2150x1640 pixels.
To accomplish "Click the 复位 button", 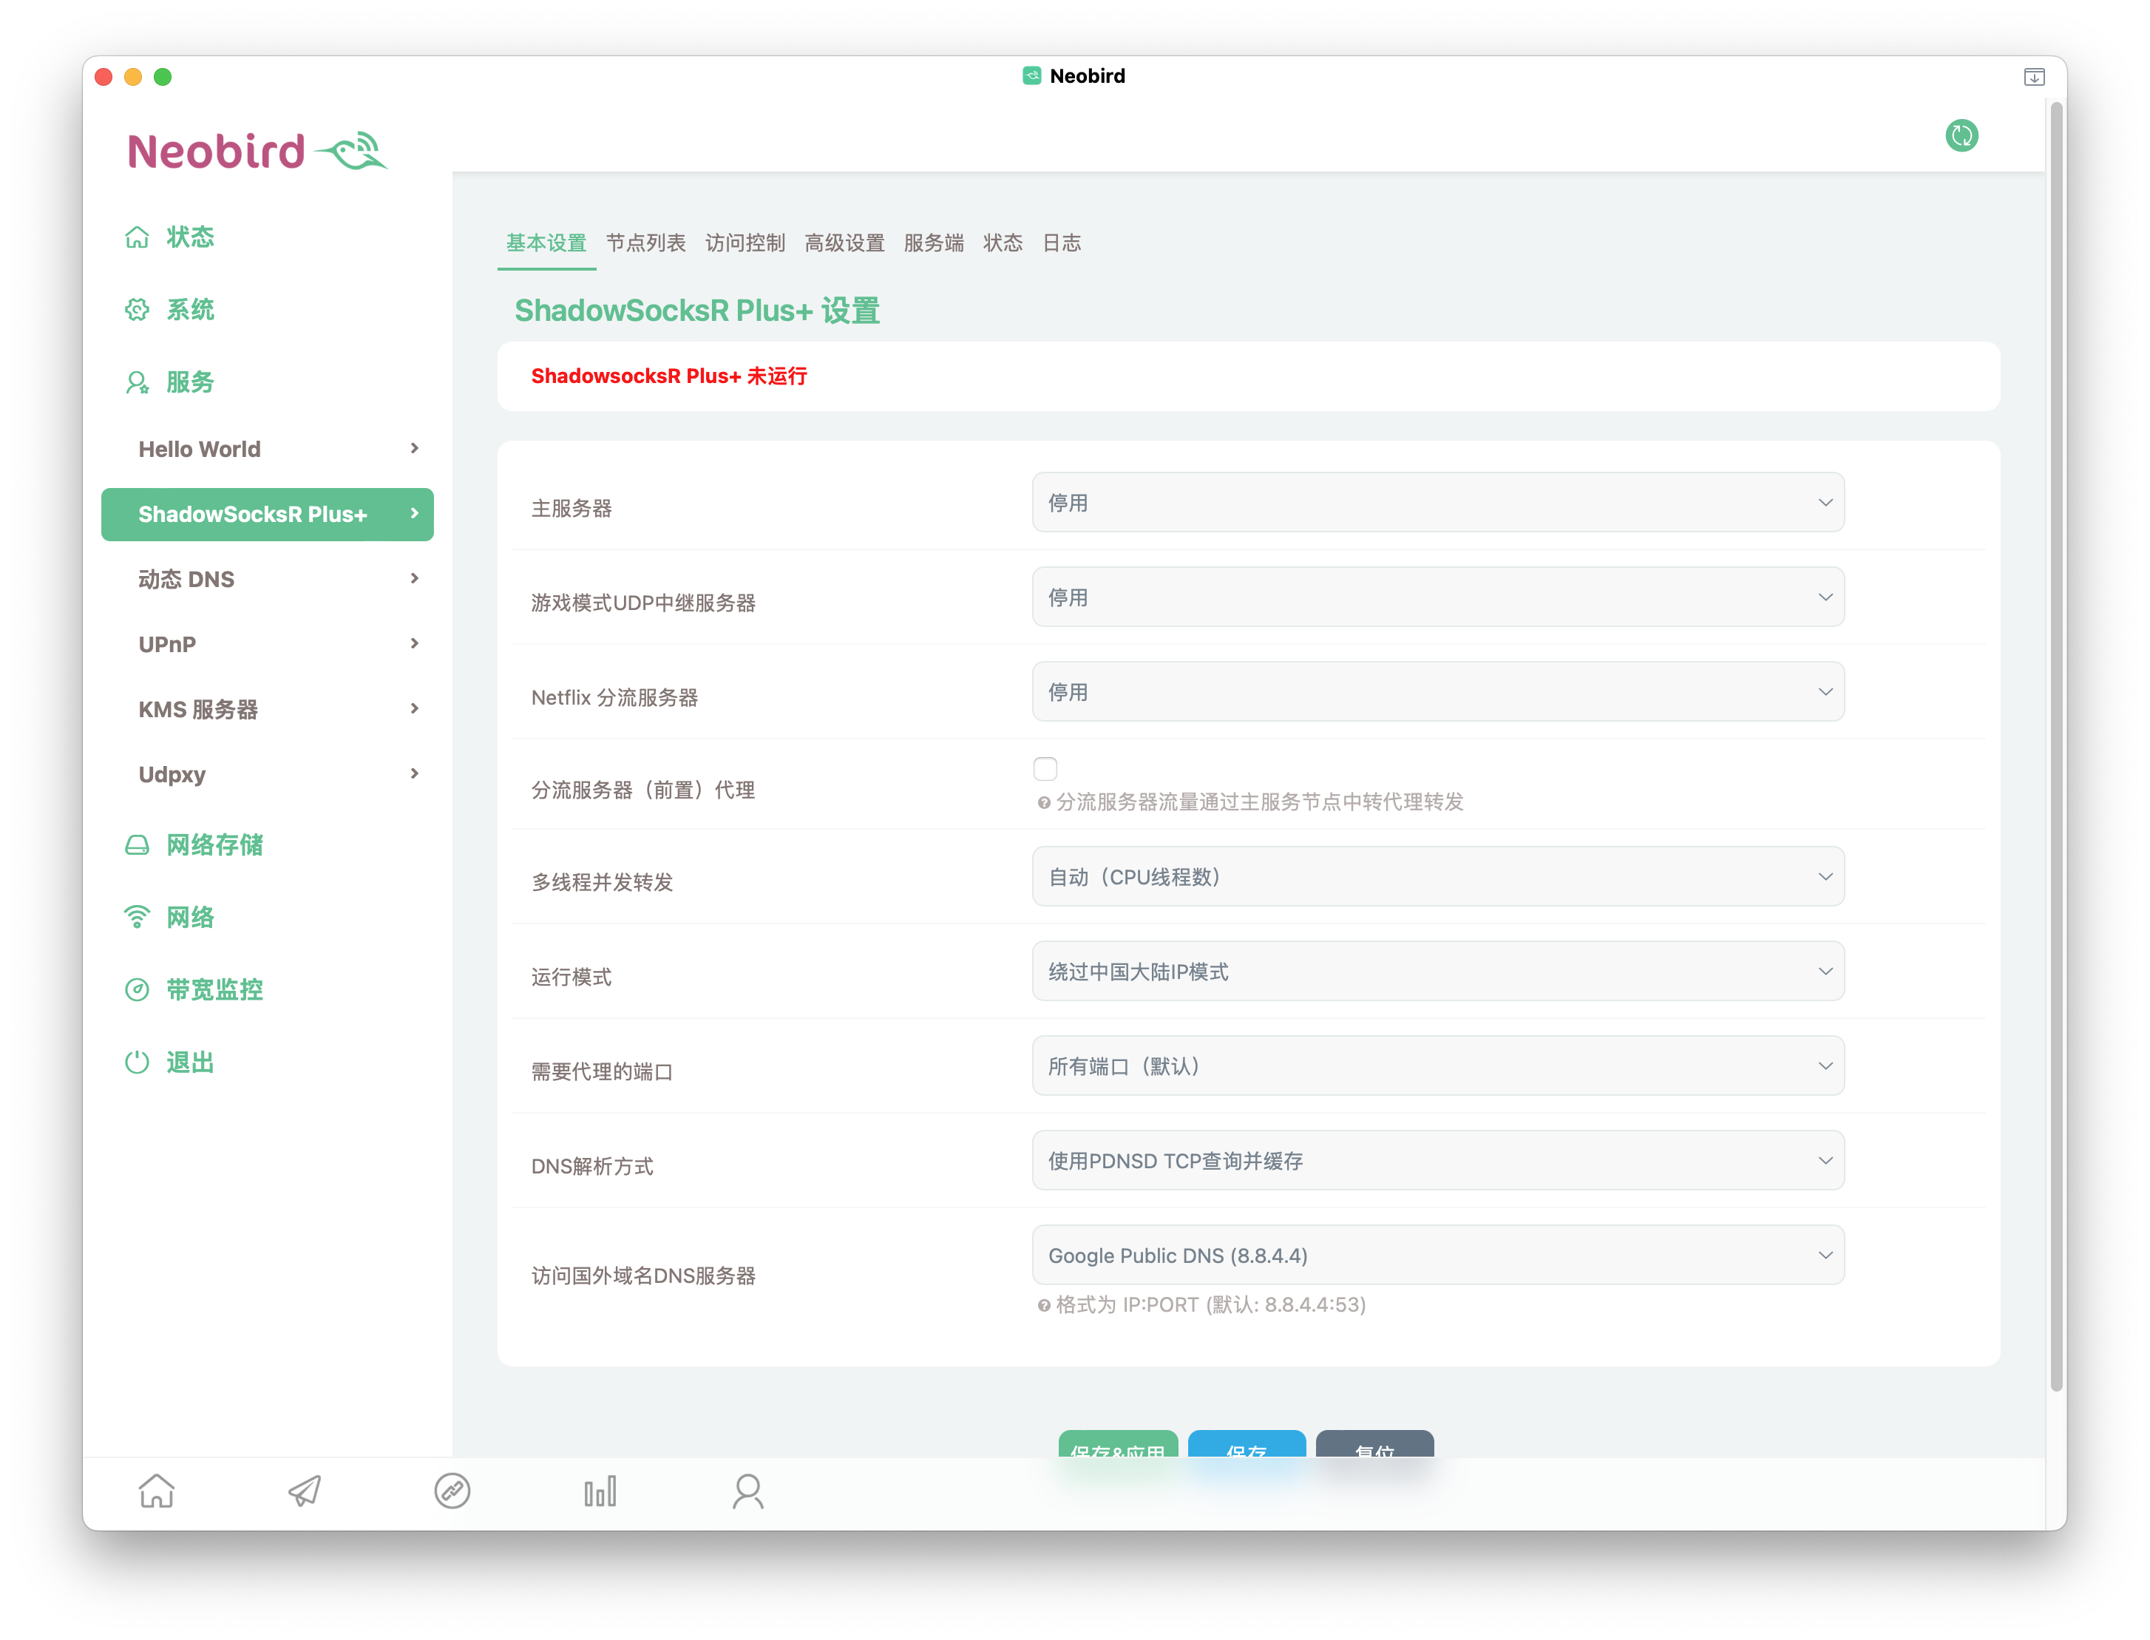I will click(x=1374, y=1446).
